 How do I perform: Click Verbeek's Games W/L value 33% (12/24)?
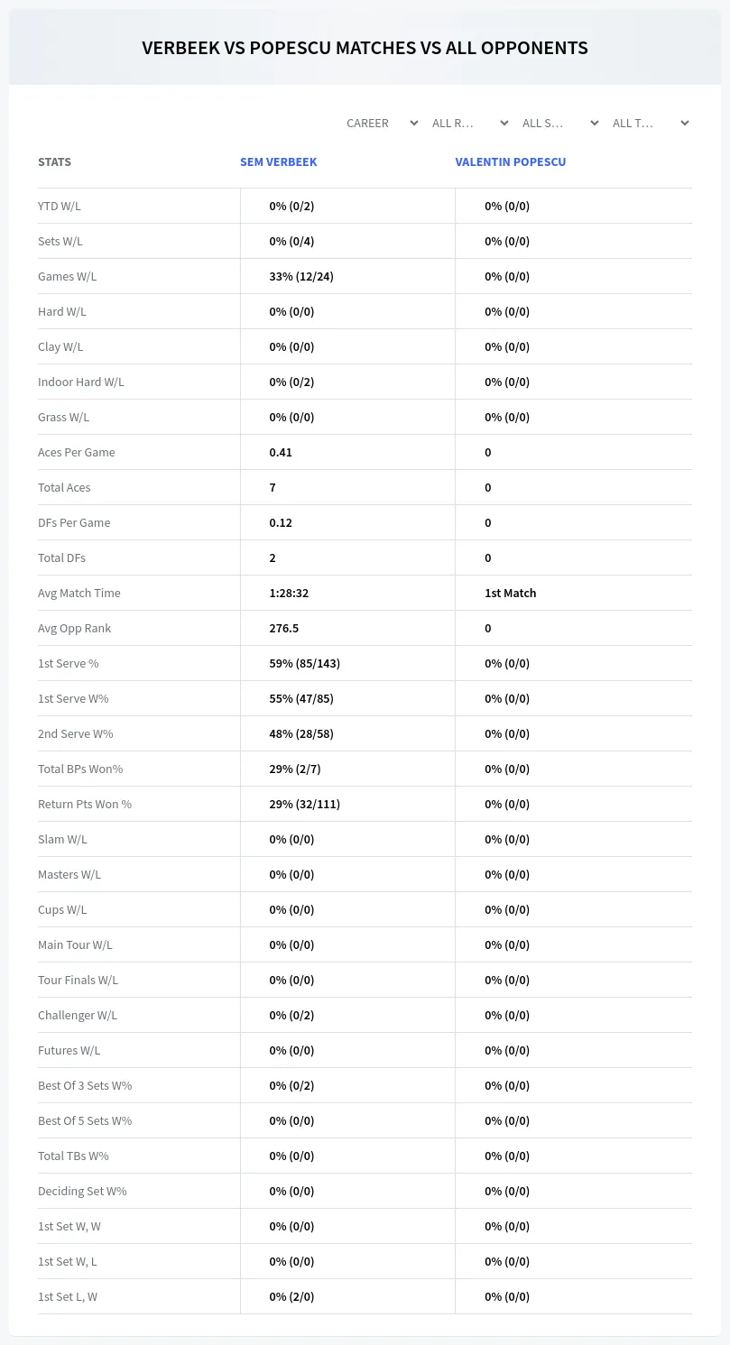(x=301, y=276)
